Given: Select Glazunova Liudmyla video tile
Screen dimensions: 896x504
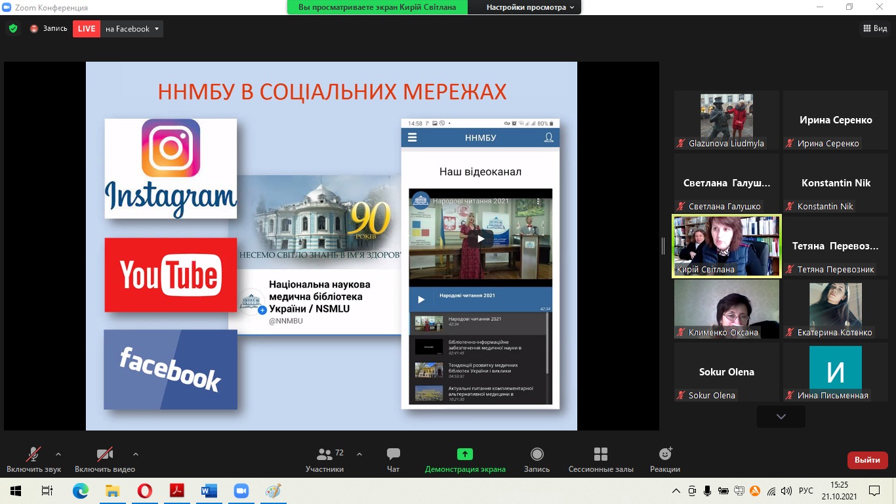Looking at the screenshot, I should point(727,120).
